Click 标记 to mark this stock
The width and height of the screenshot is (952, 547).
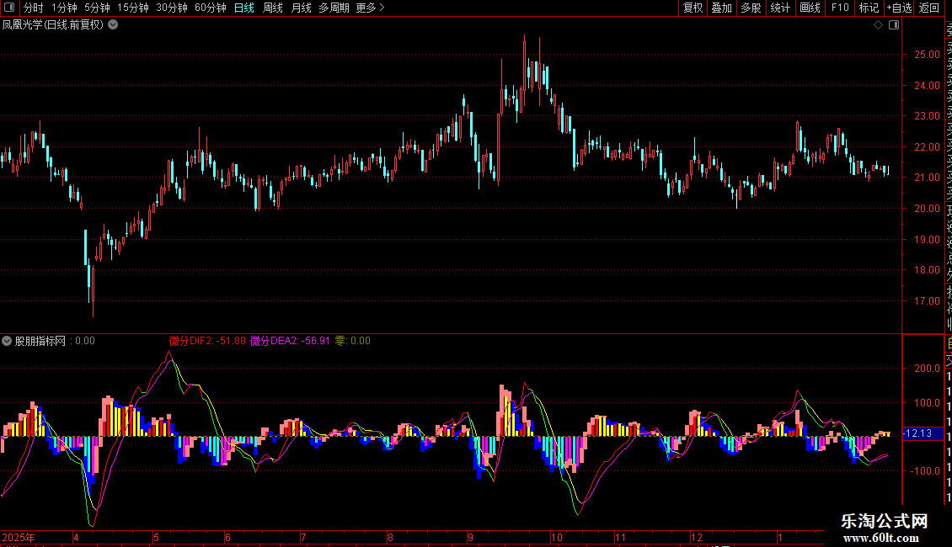click(868, 8)
